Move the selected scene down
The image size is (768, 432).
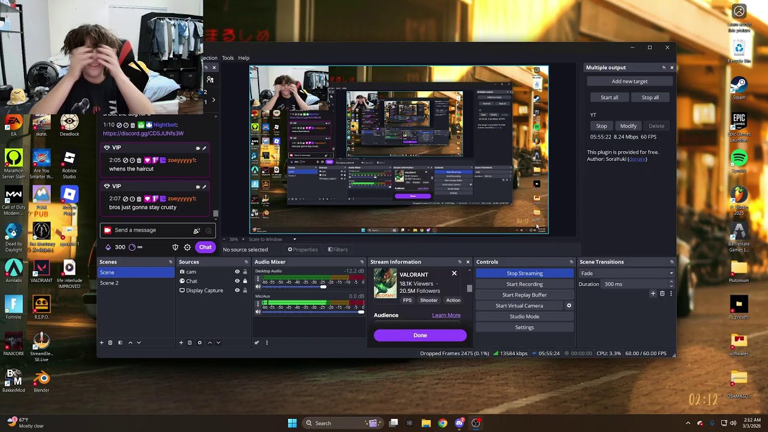click(x=139, y=343)
